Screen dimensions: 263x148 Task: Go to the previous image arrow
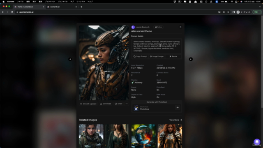70,59
